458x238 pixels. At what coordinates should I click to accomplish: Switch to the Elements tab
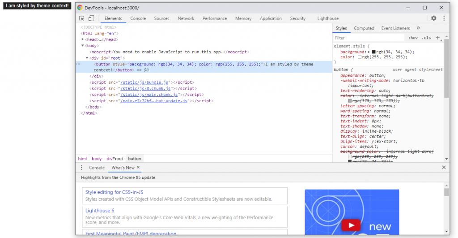click(113, 18)
